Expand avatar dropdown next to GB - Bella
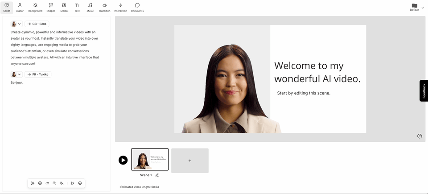This screenshot has width=428, height=194. 16,24
